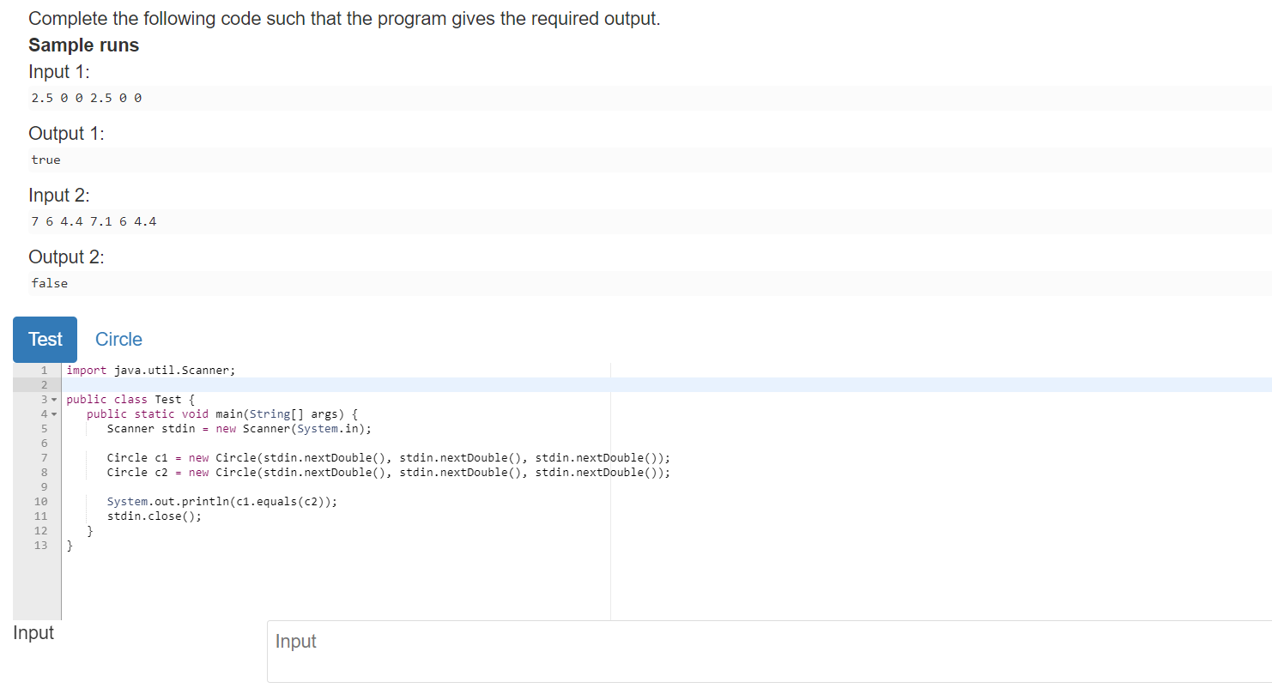
Task: Select the Input 1 sample values text
Action: 86,98
